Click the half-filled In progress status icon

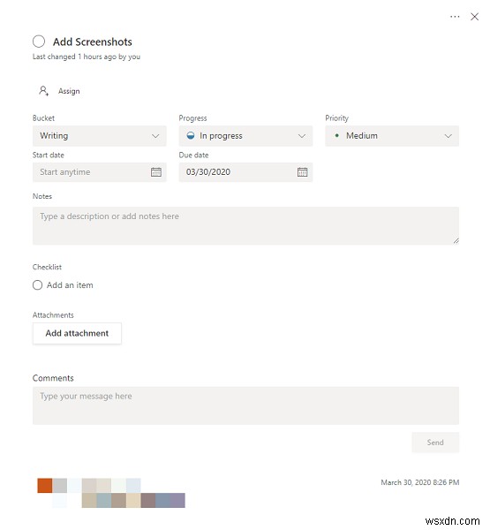click(x=191, y=136)
